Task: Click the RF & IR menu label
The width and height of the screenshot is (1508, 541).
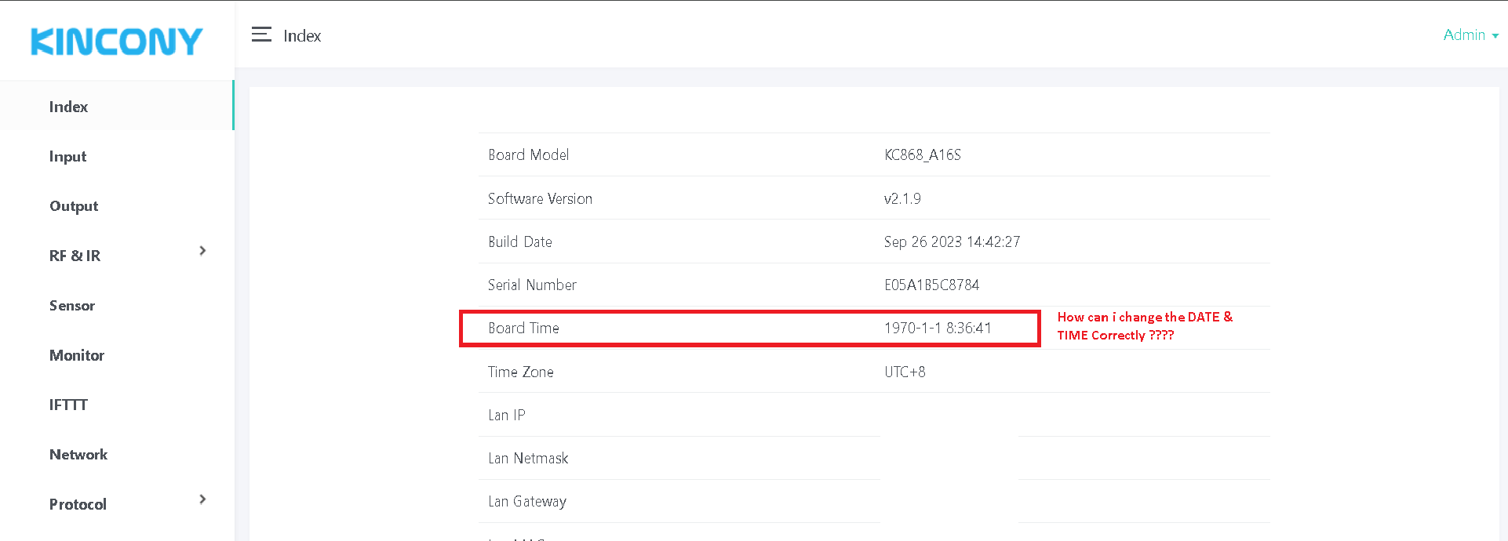Action: [75, 256]
